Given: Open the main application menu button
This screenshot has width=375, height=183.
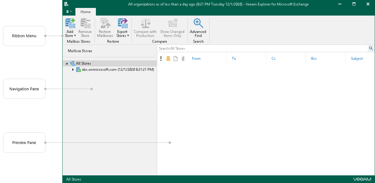Looking at the screenshot, I should (x=69, y=12).
